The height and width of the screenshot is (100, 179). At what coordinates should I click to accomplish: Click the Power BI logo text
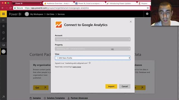pyautogui.click(x=15, y=14)
